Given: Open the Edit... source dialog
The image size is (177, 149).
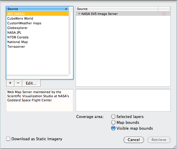Looking at the screenshot, I should (31, 83).
